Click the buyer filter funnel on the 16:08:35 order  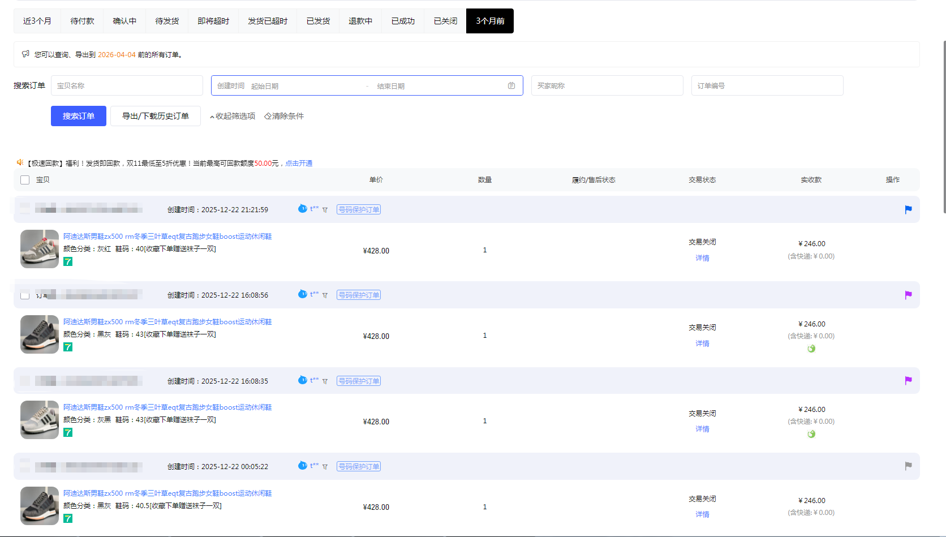pos(325,381)
